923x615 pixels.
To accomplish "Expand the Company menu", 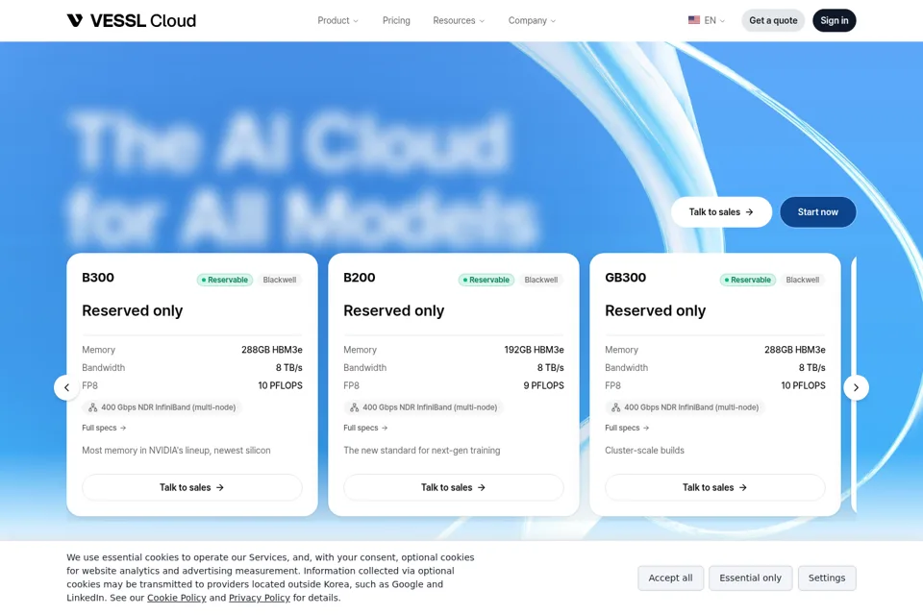I will pyautogui.click(x=532, y=20).
